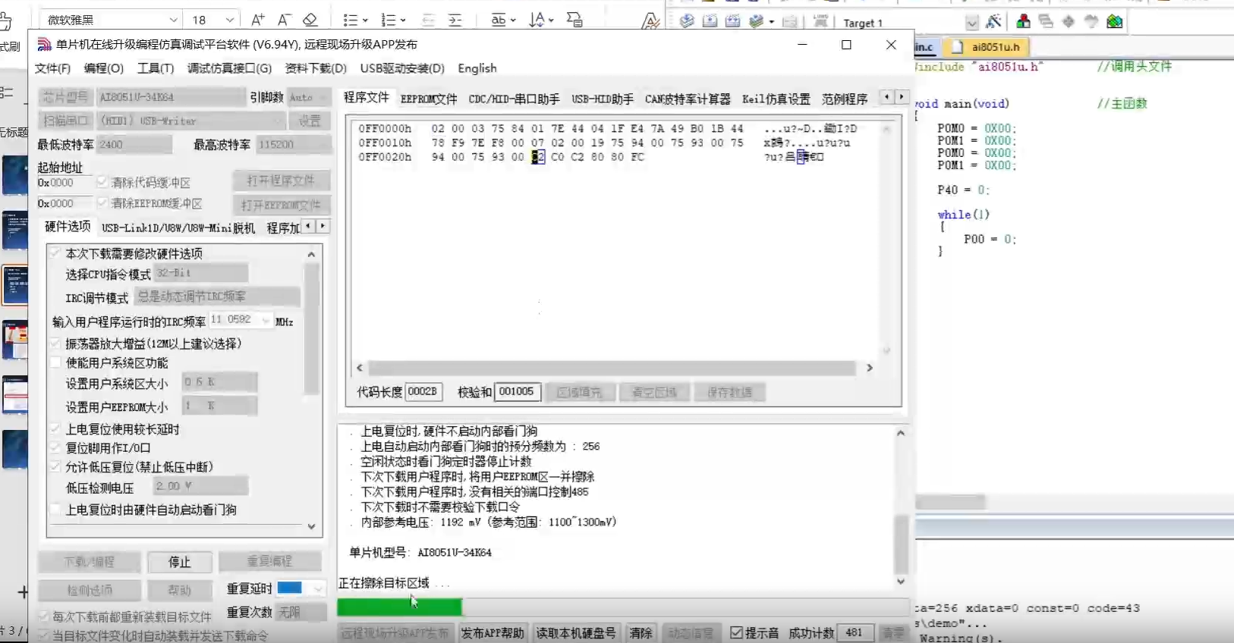Click the hex view horizontal scrollbar

(612, 368)
